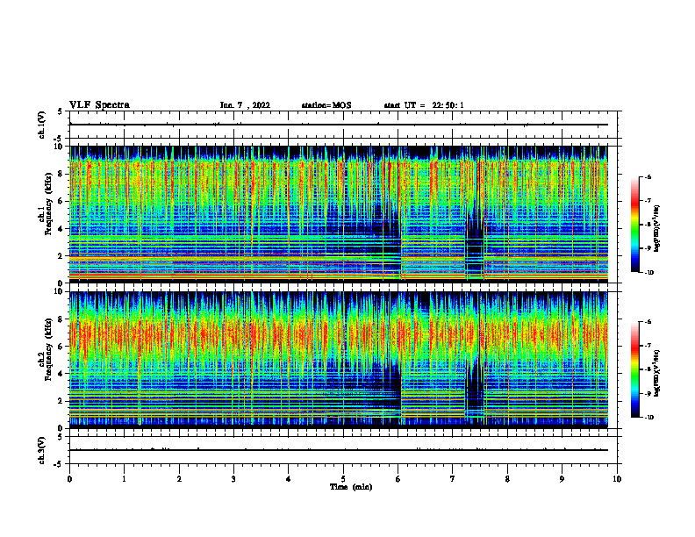Viewport: 695px width, 537px height.
Task: Click the "-6" tick on ch.1 color bar
Action: (x=648, y=176)
